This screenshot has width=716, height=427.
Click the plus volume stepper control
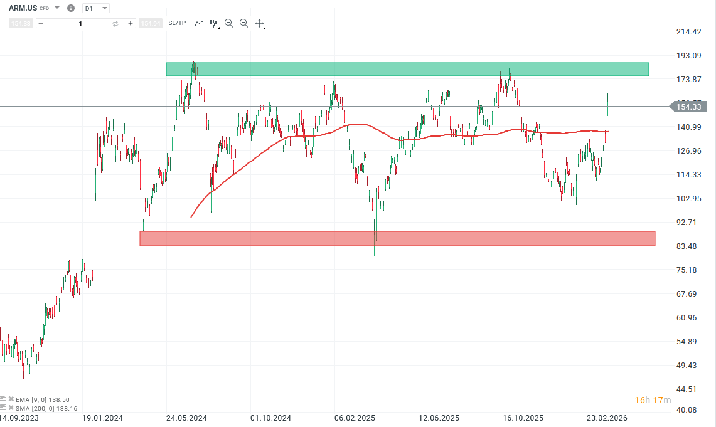pos(130,23)
